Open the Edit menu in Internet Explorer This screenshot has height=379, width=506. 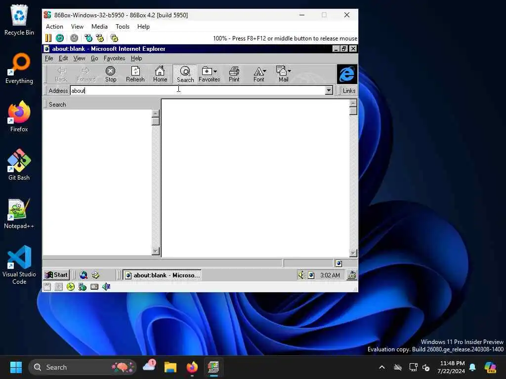[63, 58]
